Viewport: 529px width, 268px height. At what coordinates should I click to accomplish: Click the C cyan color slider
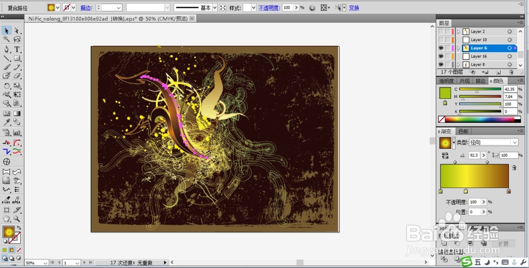[480, 89]
